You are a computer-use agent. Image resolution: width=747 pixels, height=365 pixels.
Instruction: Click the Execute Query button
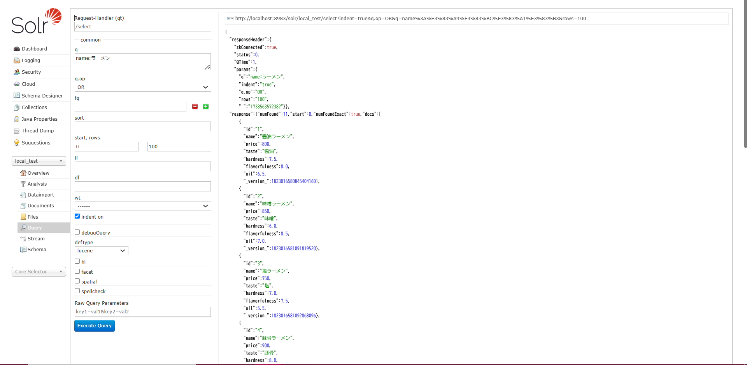(x=95, y=326)
